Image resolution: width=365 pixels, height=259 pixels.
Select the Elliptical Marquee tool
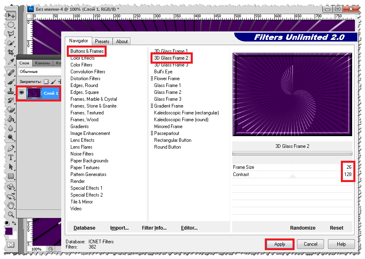11,25
